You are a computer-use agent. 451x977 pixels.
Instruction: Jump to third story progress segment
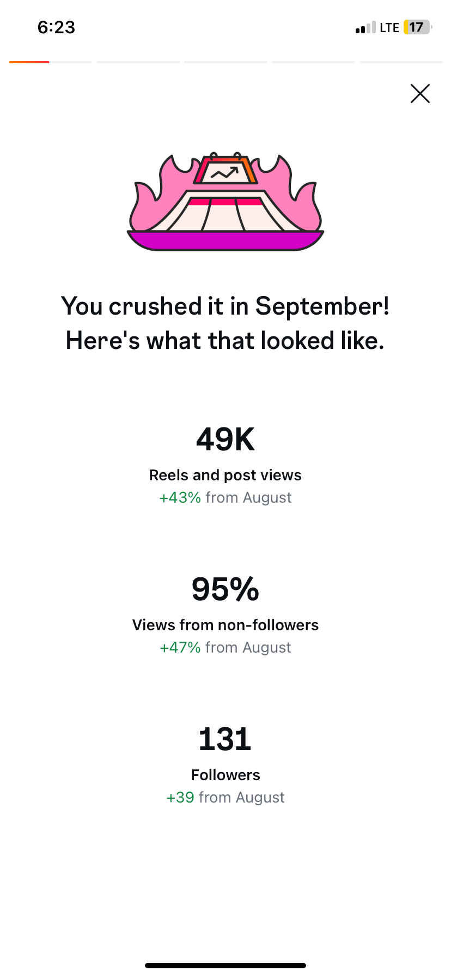pos(225,62)
